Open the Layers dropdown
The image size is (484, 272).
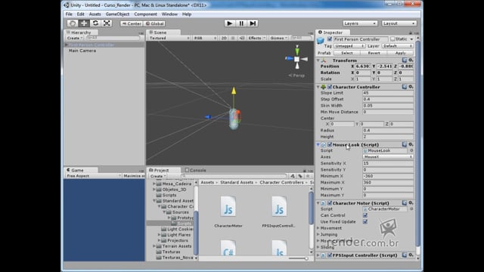[x=360, y=23]
